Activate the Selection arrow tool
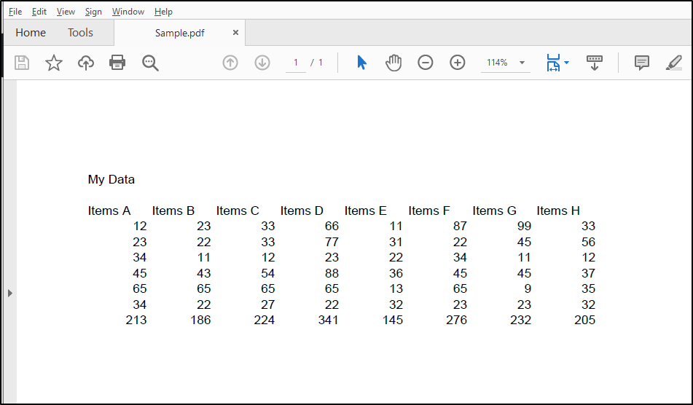The image size is (693, 405). pyautogui.click(x=361, y=63)
